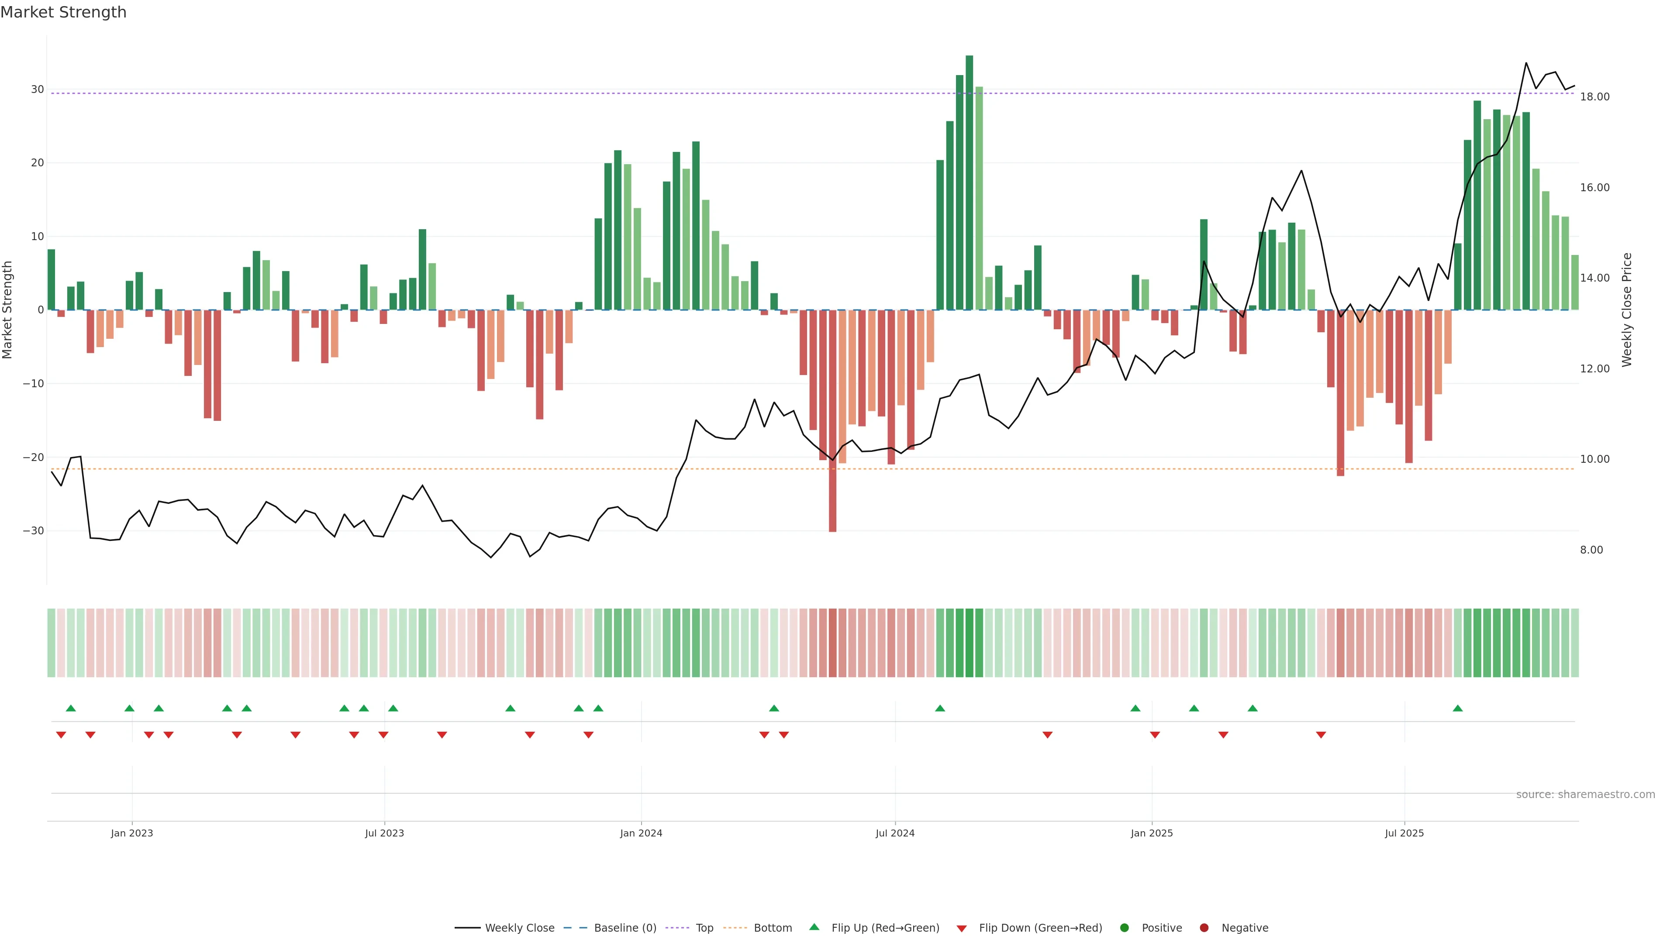The height and width of the screenshot is (943, 1677).
Task: Click the darkest green heatmap strip cell
Action: click(x=970, y=643)
